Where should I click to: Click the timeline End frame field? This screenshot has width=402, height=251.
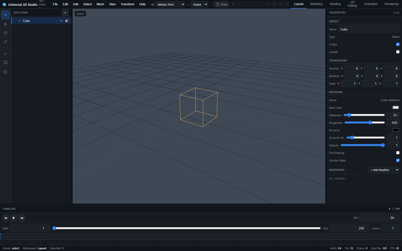[349, 228]
